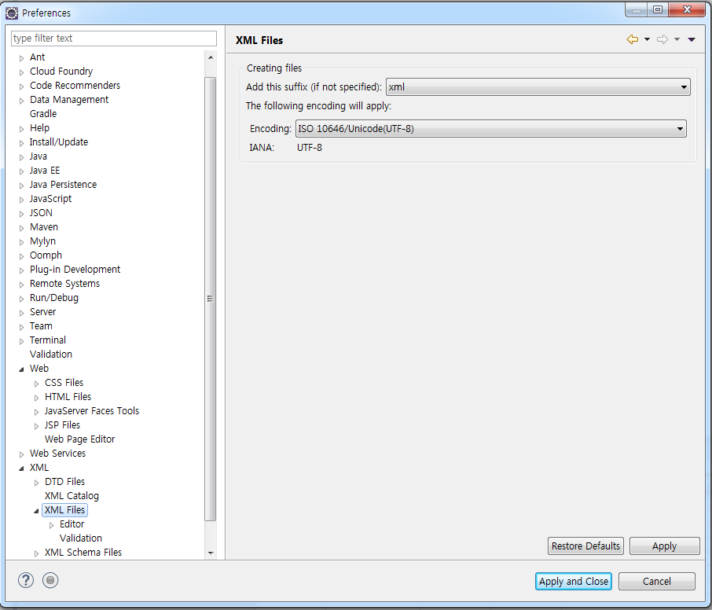Expand the Data Management node
This screenshot has width=712, height=610.
click(x=21, y=101)
